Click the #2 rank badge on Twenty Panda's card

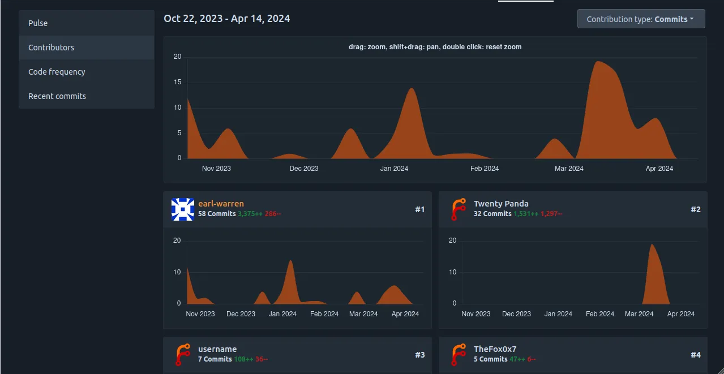click(x=696, y=209)
